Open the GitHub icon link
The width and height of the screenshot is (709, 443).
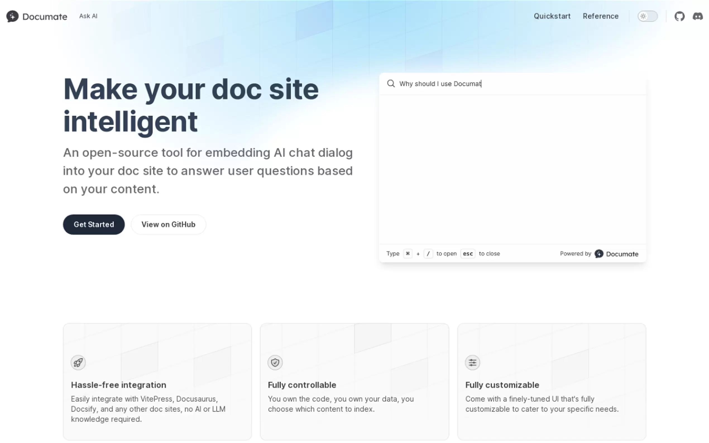pyautogui.click(x=679, y=16)
